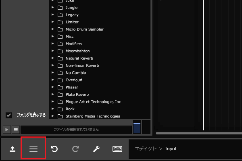Select Steinberg Media Technologies folder
The image size is (242, 161).
[92, 116]
